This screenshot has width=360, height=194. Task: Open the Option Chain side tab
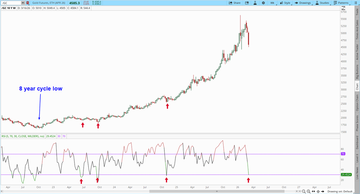coord(357,103)
